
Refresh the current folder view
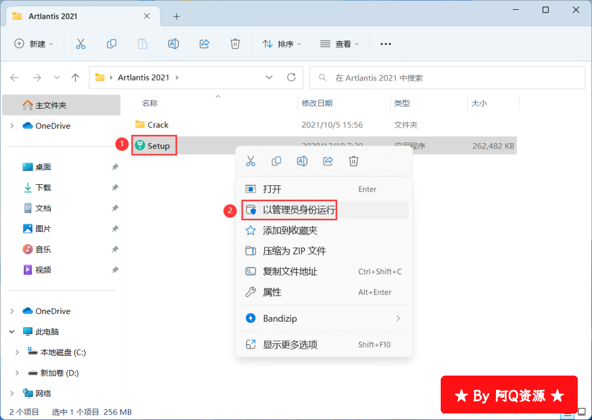[x=291, y=77]
